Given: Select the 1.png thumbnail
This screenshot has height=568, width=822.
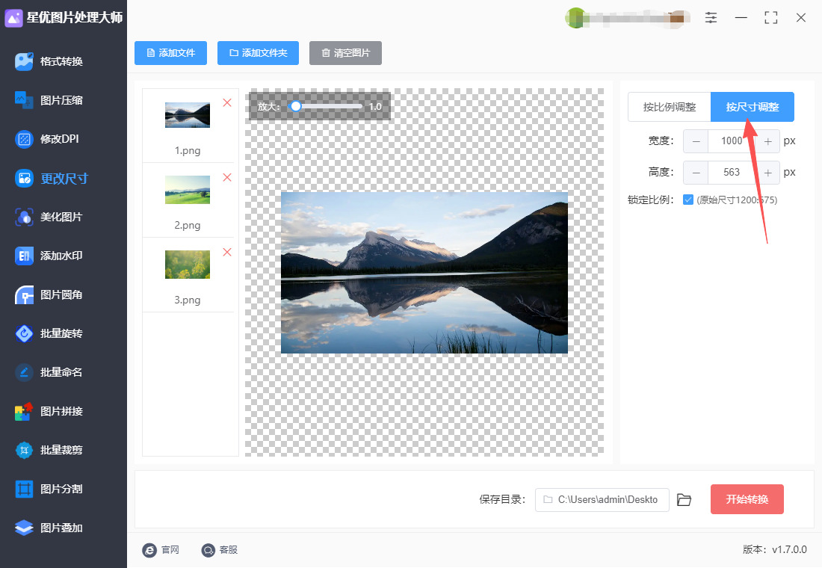Looking at the screenshot, I should click(x=188, y=115).
